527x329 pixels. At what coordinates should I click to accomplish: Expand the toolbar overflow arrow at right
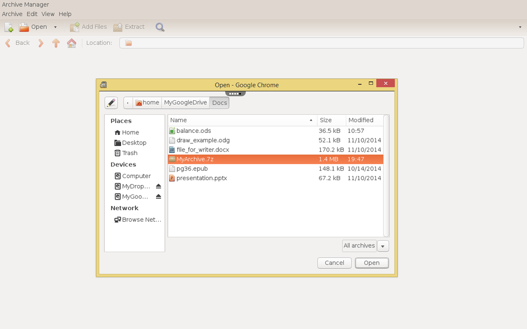(x=520, y=27)
